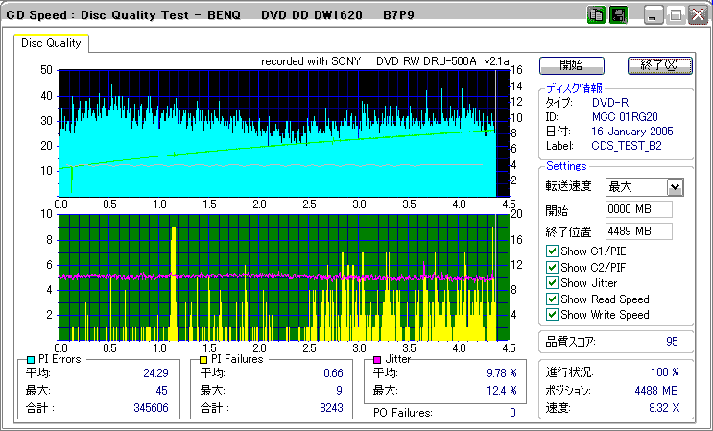This screenshot has width=713, height=431.
Task: Toggle the Show C1/PIE checkbox
Action: click(551, 251)
